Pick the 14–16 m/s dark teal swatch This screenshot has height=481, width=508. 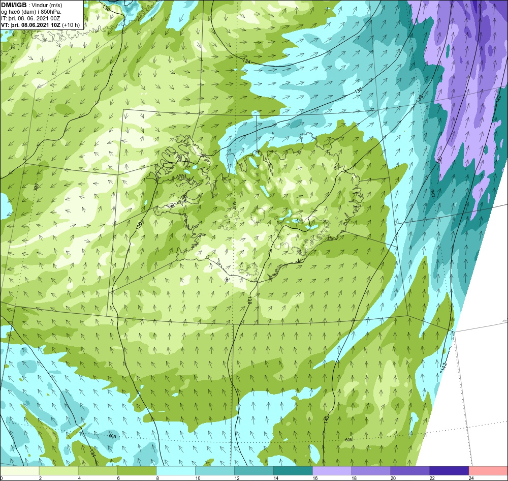(x=293, y=470)
